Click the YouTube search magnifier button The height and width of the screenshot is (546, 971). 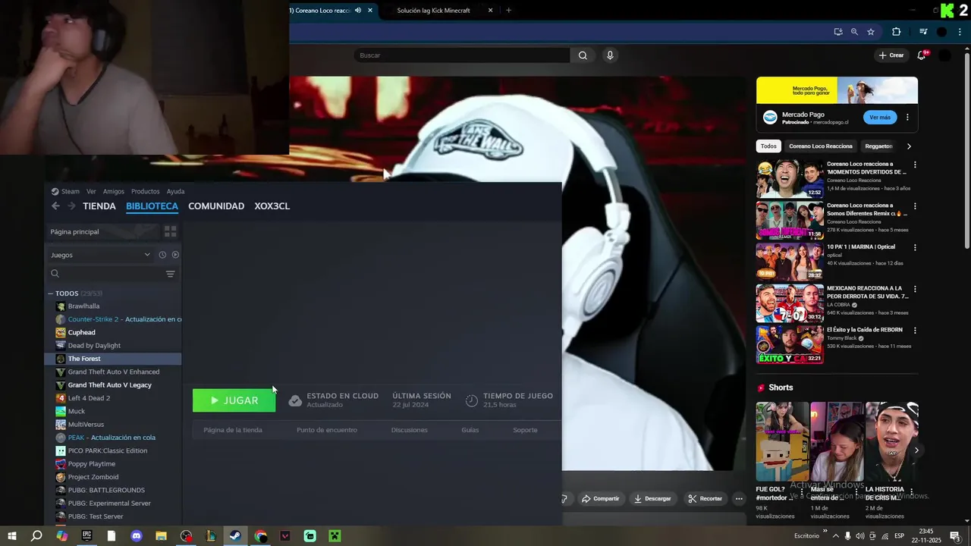[x=583, y=55]
